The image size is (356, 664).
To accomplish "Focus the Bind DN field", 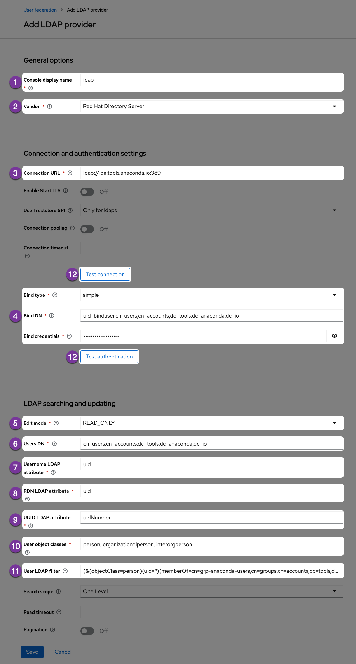I will click(x=212, y=315).
